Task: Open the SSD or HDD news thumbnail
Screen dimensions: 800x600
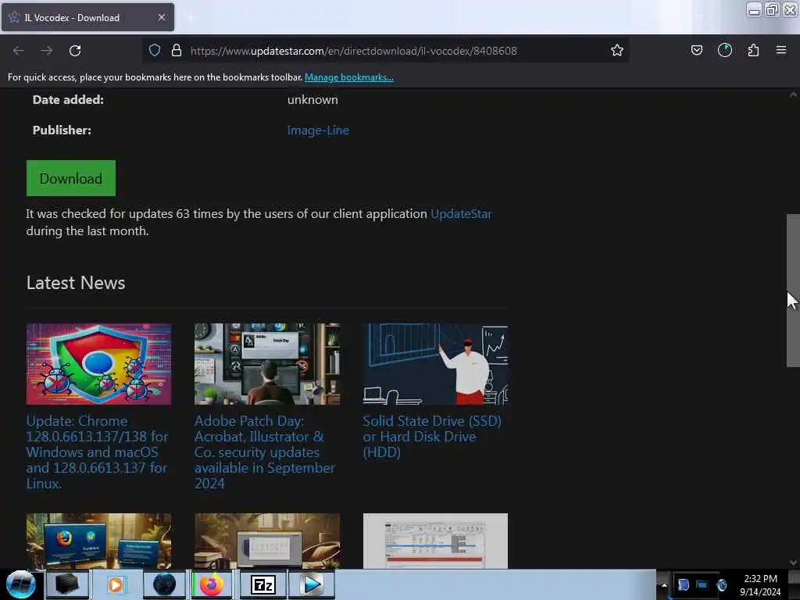Action: pos(435,364)
